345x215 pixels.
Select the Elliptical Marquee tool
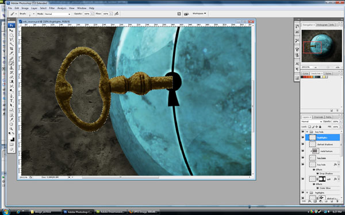point(11,35)
